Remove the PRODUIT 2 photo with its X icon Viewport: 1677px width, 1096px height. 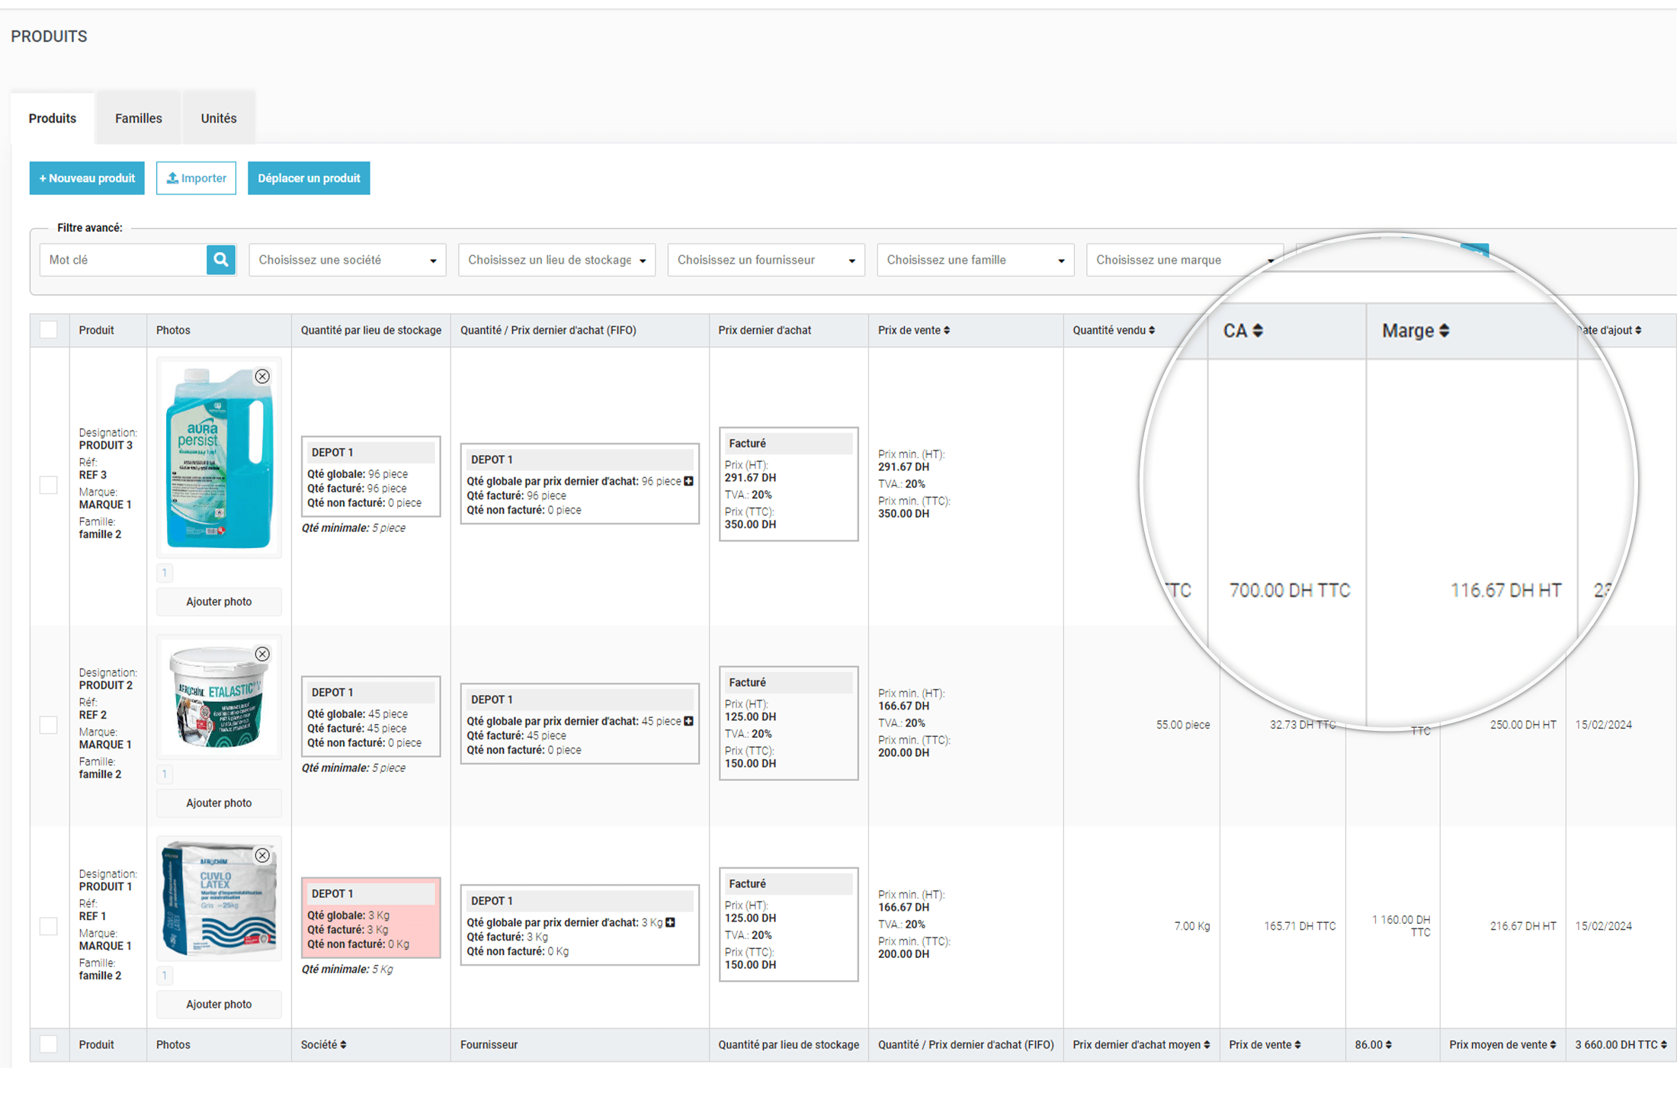pyautogui.click(x=262, y=654)
